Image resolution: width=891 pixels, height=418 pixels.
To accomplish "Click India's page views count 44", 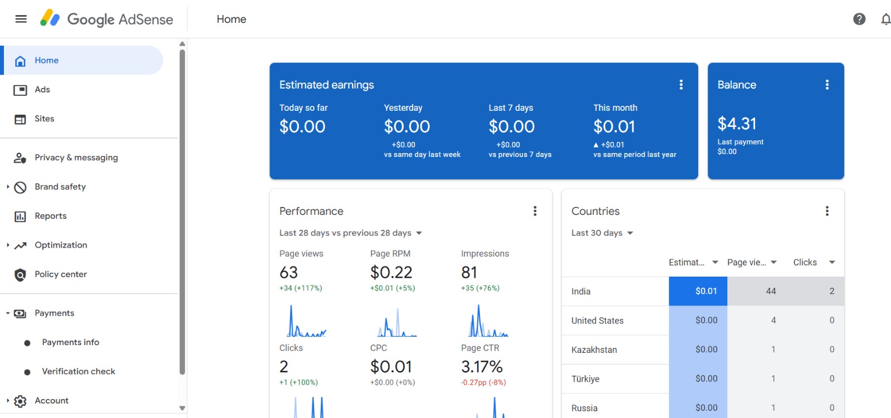I will pos(771,291).
